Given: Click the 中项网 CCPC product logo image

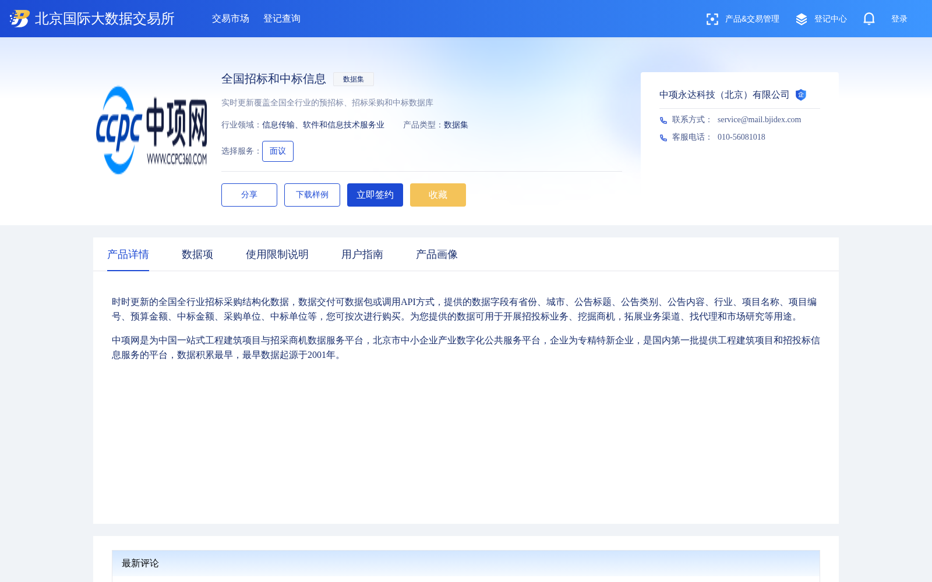Looking at the screenshot, I should (x=151, y=130).
